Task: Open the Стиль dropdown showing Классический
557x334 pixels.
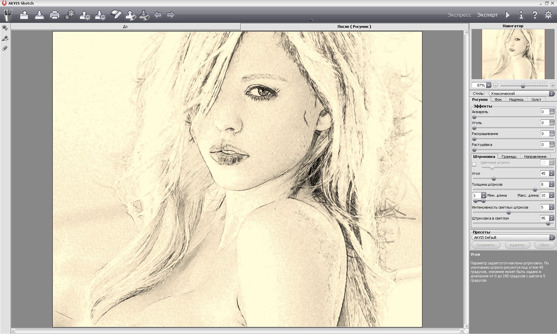Action: [x=522, y=94]
